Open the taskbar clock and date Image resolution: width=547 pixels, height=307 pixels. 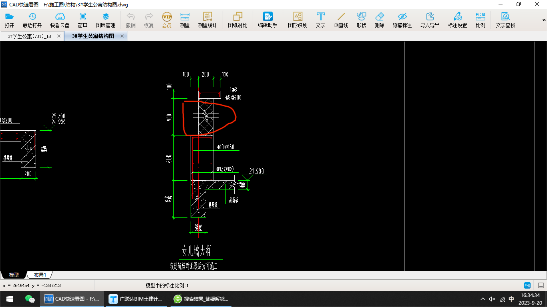point(530,299)
